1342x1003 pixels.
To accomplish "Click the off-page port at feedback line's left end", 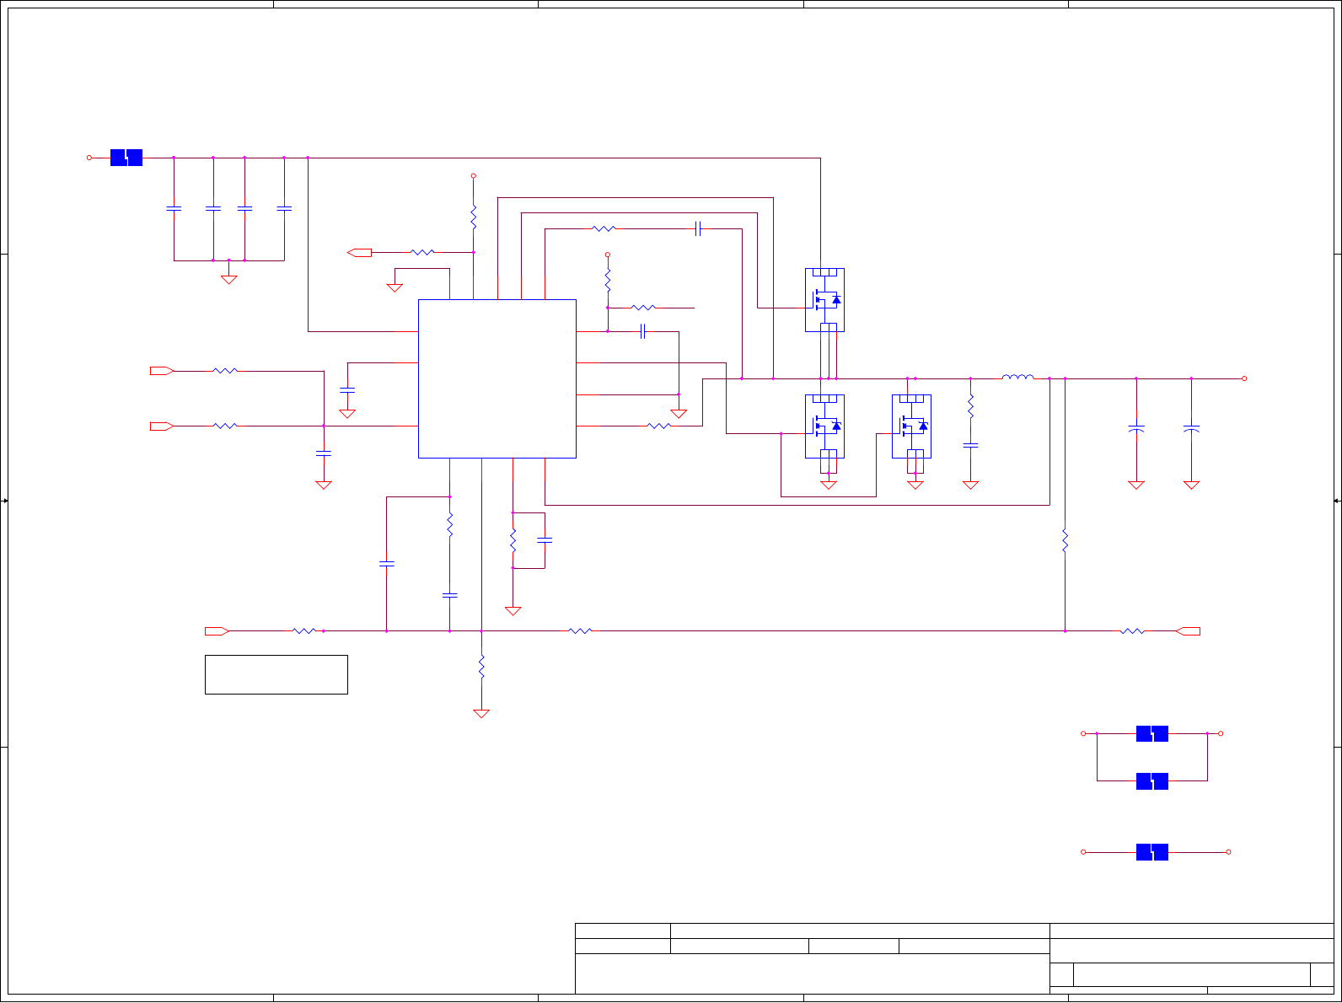I will [217, 630].
